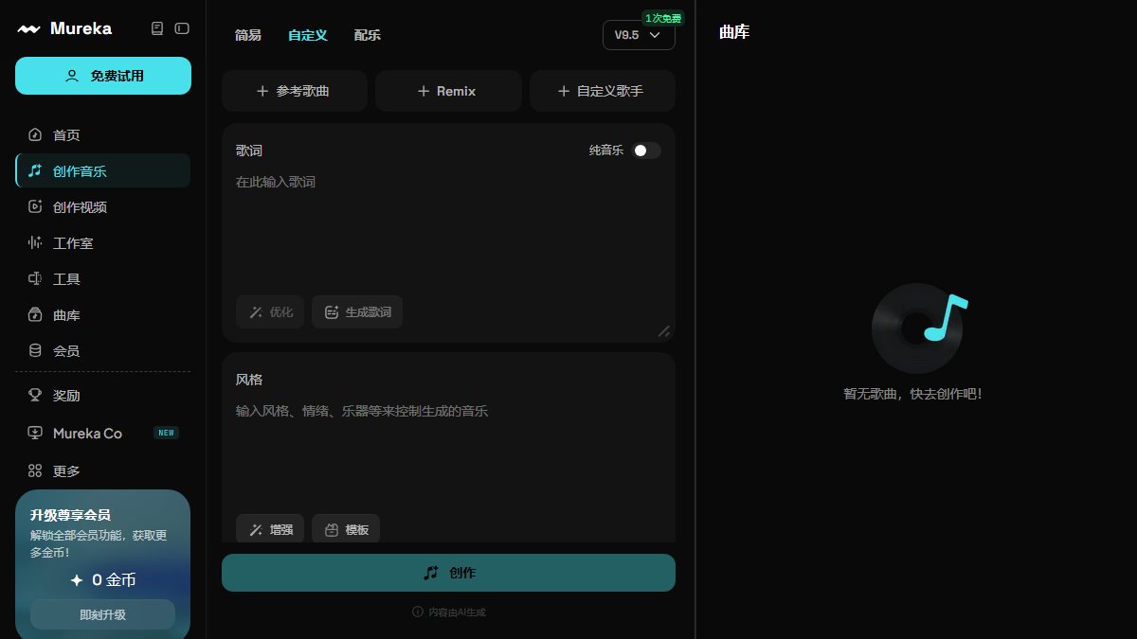
Task: Switch to the 配乐 tab
Action: pos(368,35)
